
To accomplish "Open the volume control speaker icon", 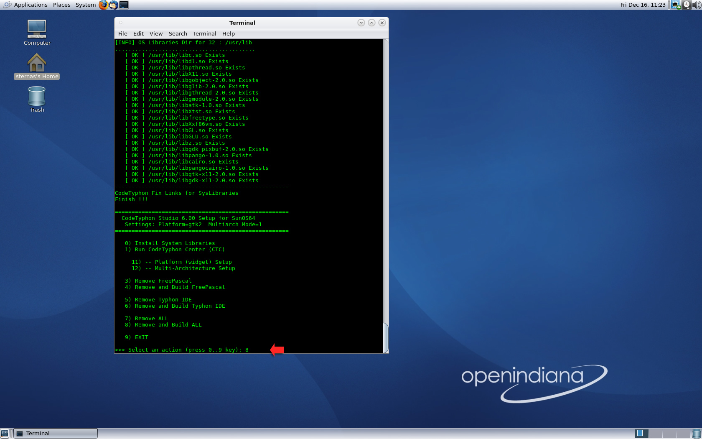I will click(x=696, y=5).
